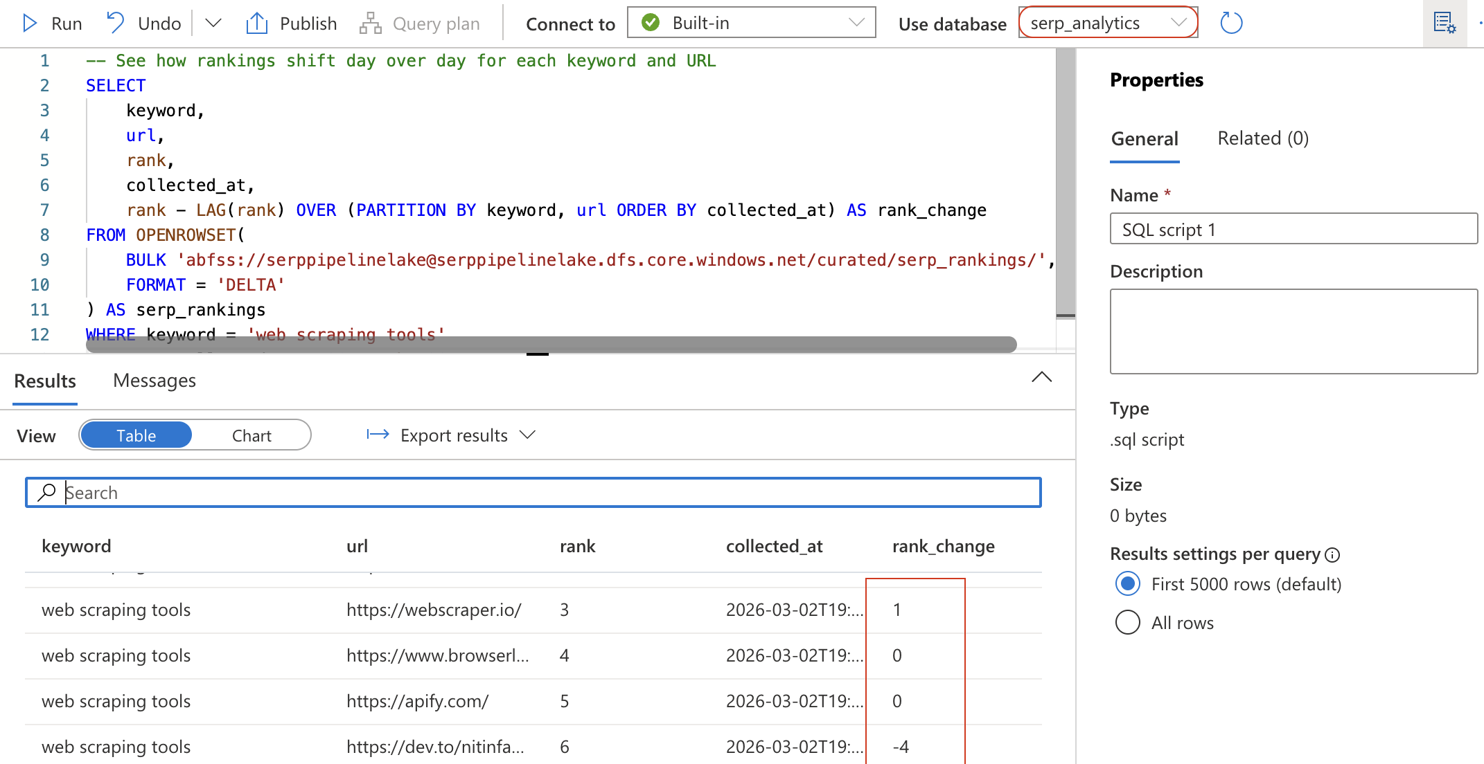Edit the script name field
The height and width of the screenshot is (764, 1484).
click(x=1293, y=228)
